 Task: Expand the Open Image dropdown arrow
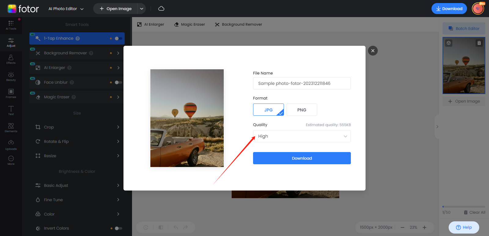point(142,9)
